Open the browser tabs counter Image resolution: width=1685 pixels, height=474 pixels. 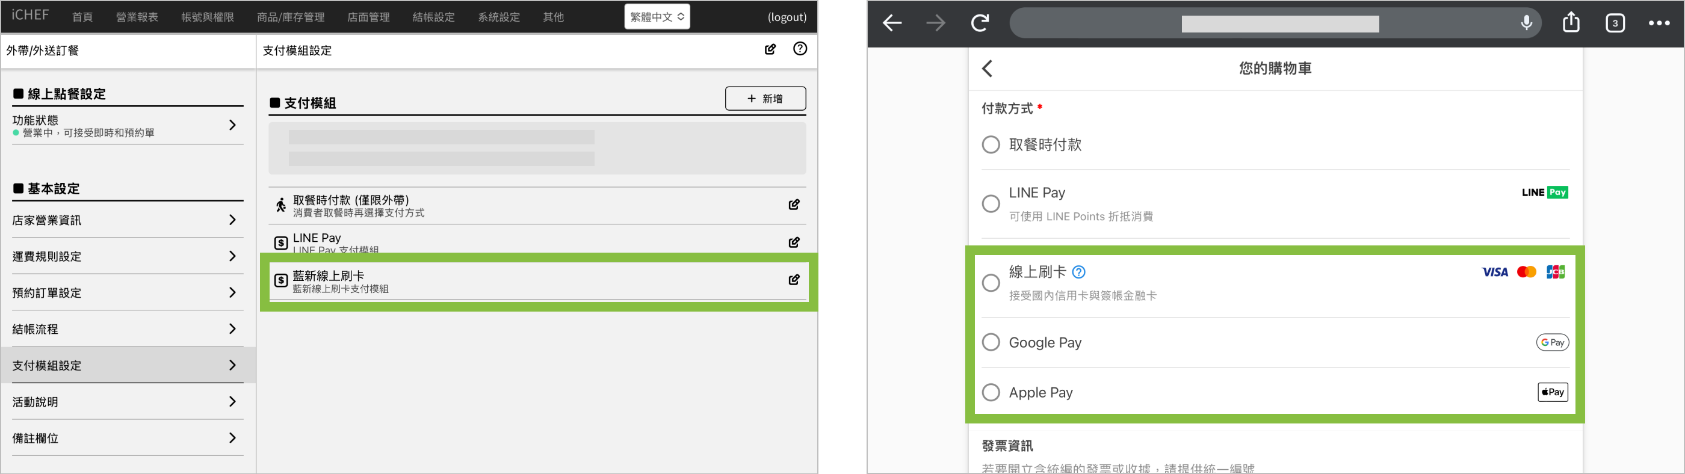click(x=1615, y=23)
